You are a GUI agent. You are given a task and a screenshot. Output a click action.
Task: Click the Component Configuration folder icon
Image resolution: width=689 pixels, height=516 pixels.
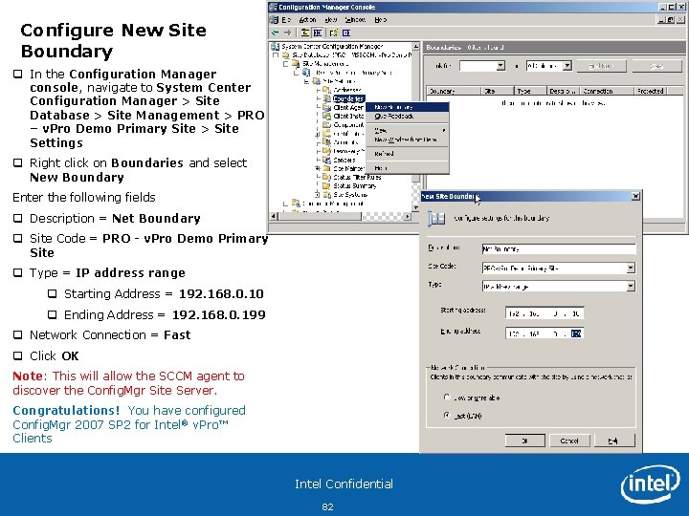[x=326, y=124]
